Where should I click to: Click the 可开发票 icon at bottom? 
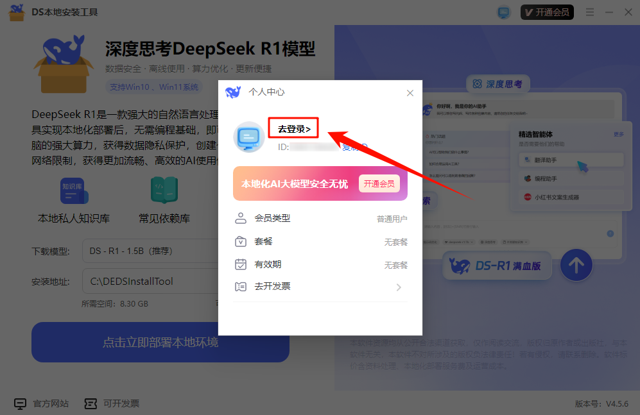(90, 403)
